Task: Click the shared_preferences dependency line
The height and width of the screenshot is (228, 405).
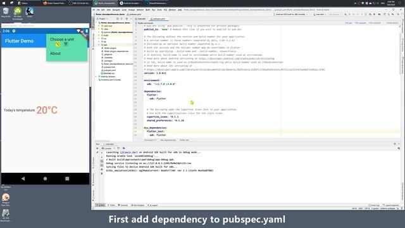Action: [165, 120]
